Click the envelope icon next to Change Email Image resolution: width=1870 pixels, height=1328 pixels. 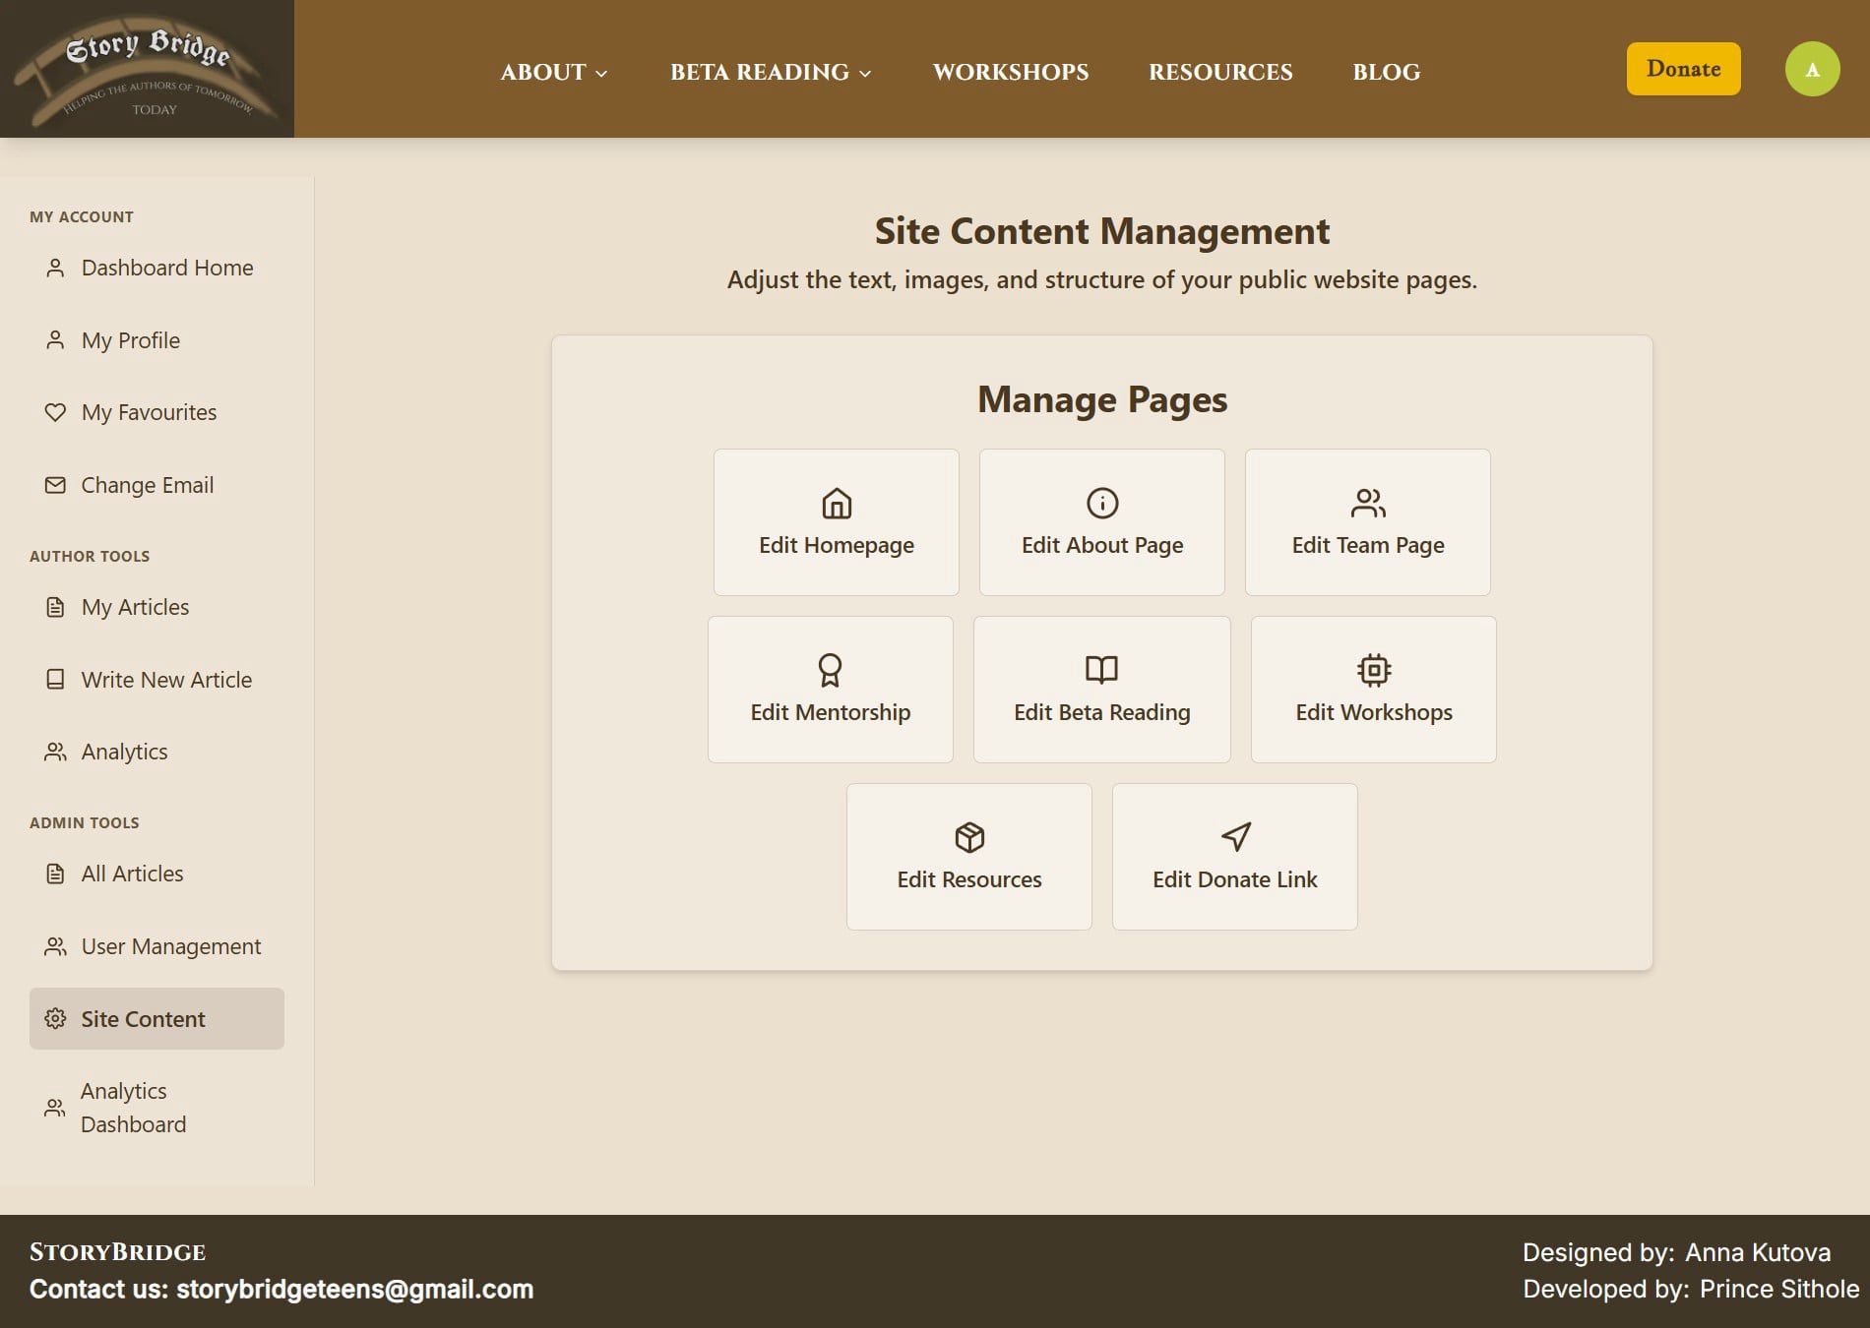(x=55, y=484)
